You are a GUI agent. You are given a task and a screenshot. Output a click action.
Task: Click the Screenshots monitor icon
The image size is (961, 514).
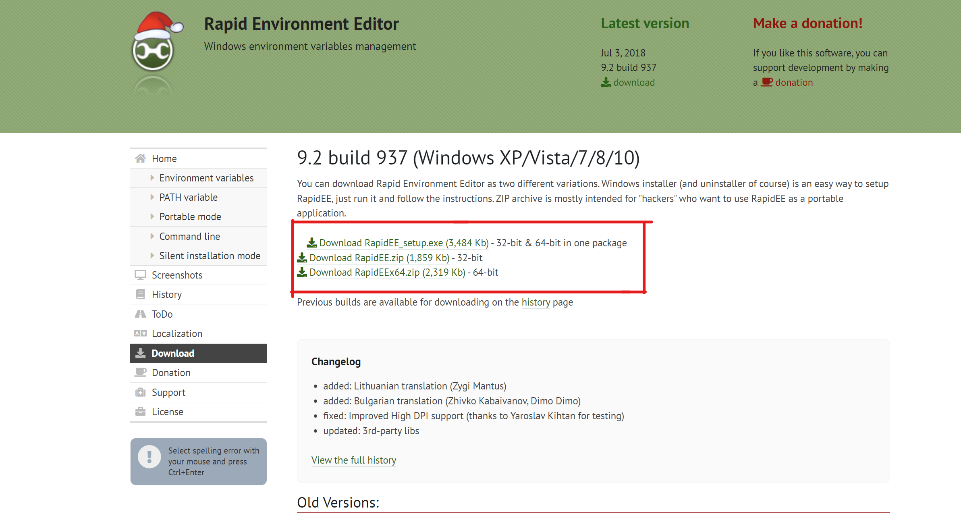click(140, 275)
